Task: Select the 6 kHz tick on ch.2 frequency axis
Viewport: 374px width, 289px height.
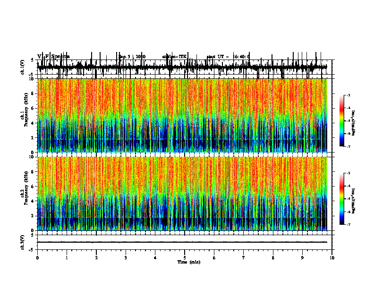Action: coord(33,187)
